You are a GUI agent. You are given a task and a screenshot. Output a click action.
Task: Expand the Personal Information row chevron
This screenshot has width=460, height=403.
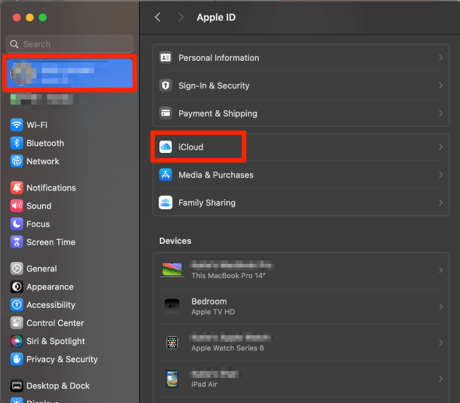[x=441, y=58]
